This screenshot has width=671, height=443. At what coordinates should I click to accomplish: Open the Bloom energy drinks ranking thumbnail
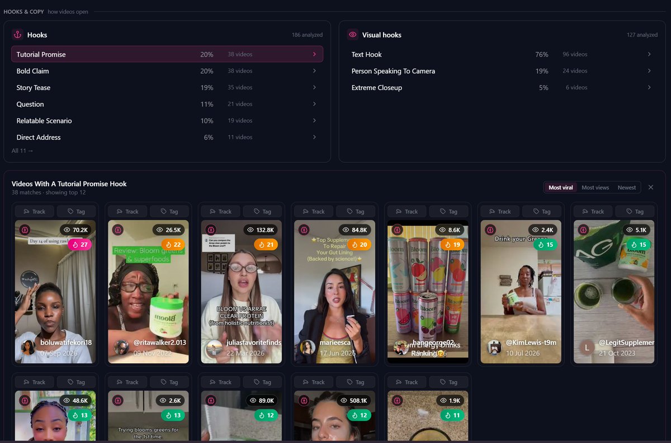428,292
